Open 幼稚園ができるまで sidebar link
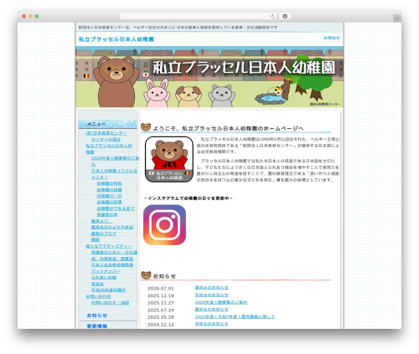The width and height of the screenshot is (419, 354). point(116,208)
